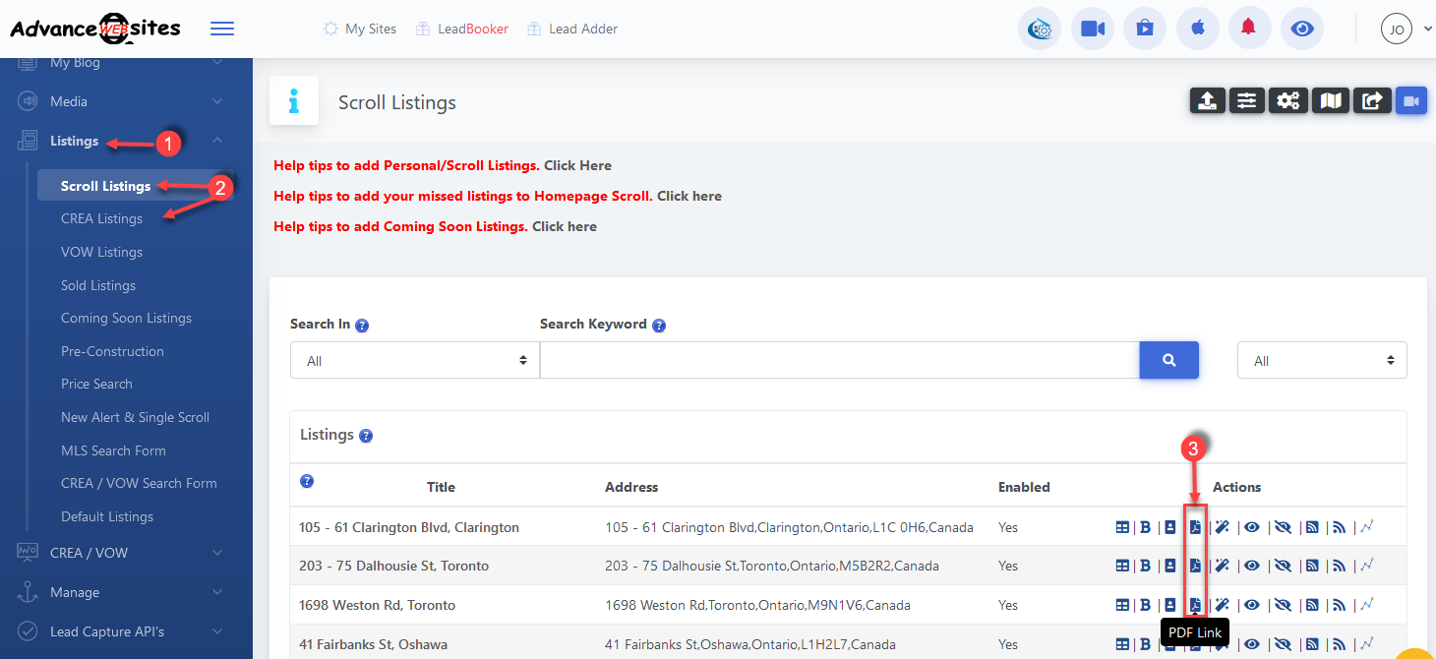Viewport: 1436px width, 659px height.
Task: Click the Apple icon in top bar
Action: tap(1197, 29)
